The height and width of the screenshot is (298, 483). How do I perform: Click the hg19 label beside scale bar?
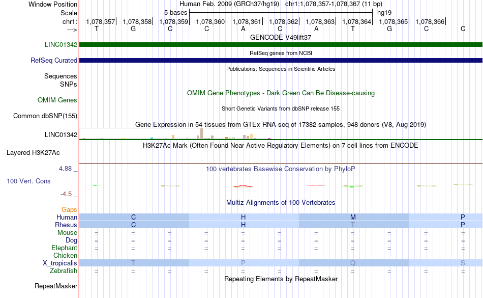(x=384, y=13)
